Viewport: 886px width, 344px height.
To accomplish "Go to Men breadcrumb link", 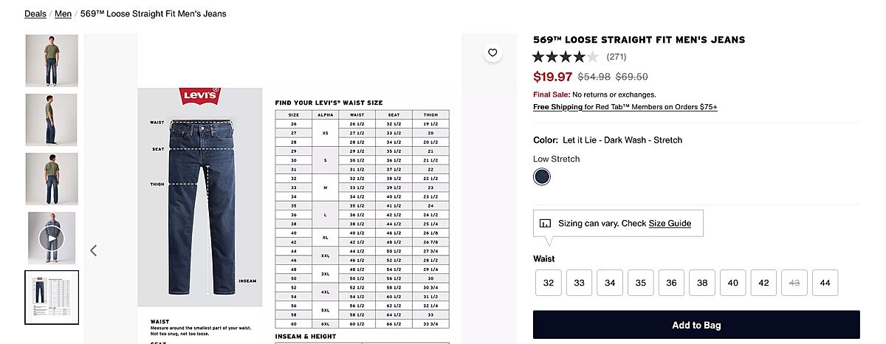I will pyautogui.click(x=63, y=14).
